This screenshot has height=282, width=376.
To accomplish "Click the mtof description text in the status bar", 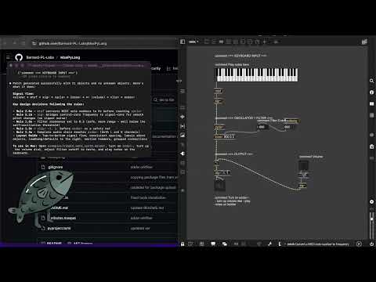I will 318,244.
